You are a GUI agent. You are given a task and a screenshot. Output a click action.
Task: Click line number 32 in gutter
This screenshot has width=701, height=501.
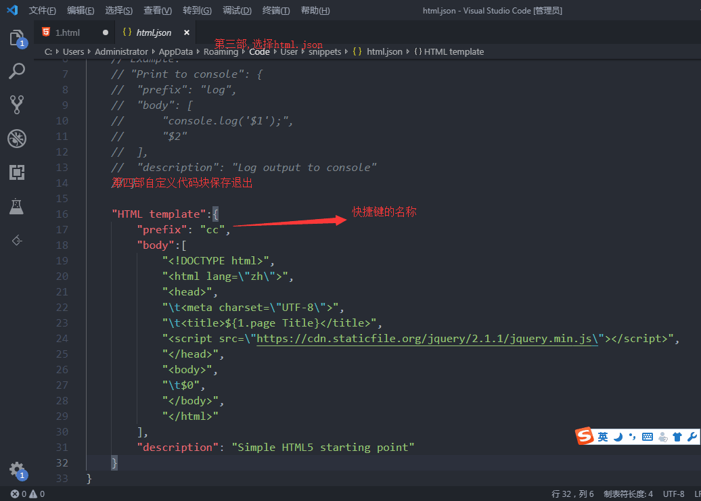62,463
